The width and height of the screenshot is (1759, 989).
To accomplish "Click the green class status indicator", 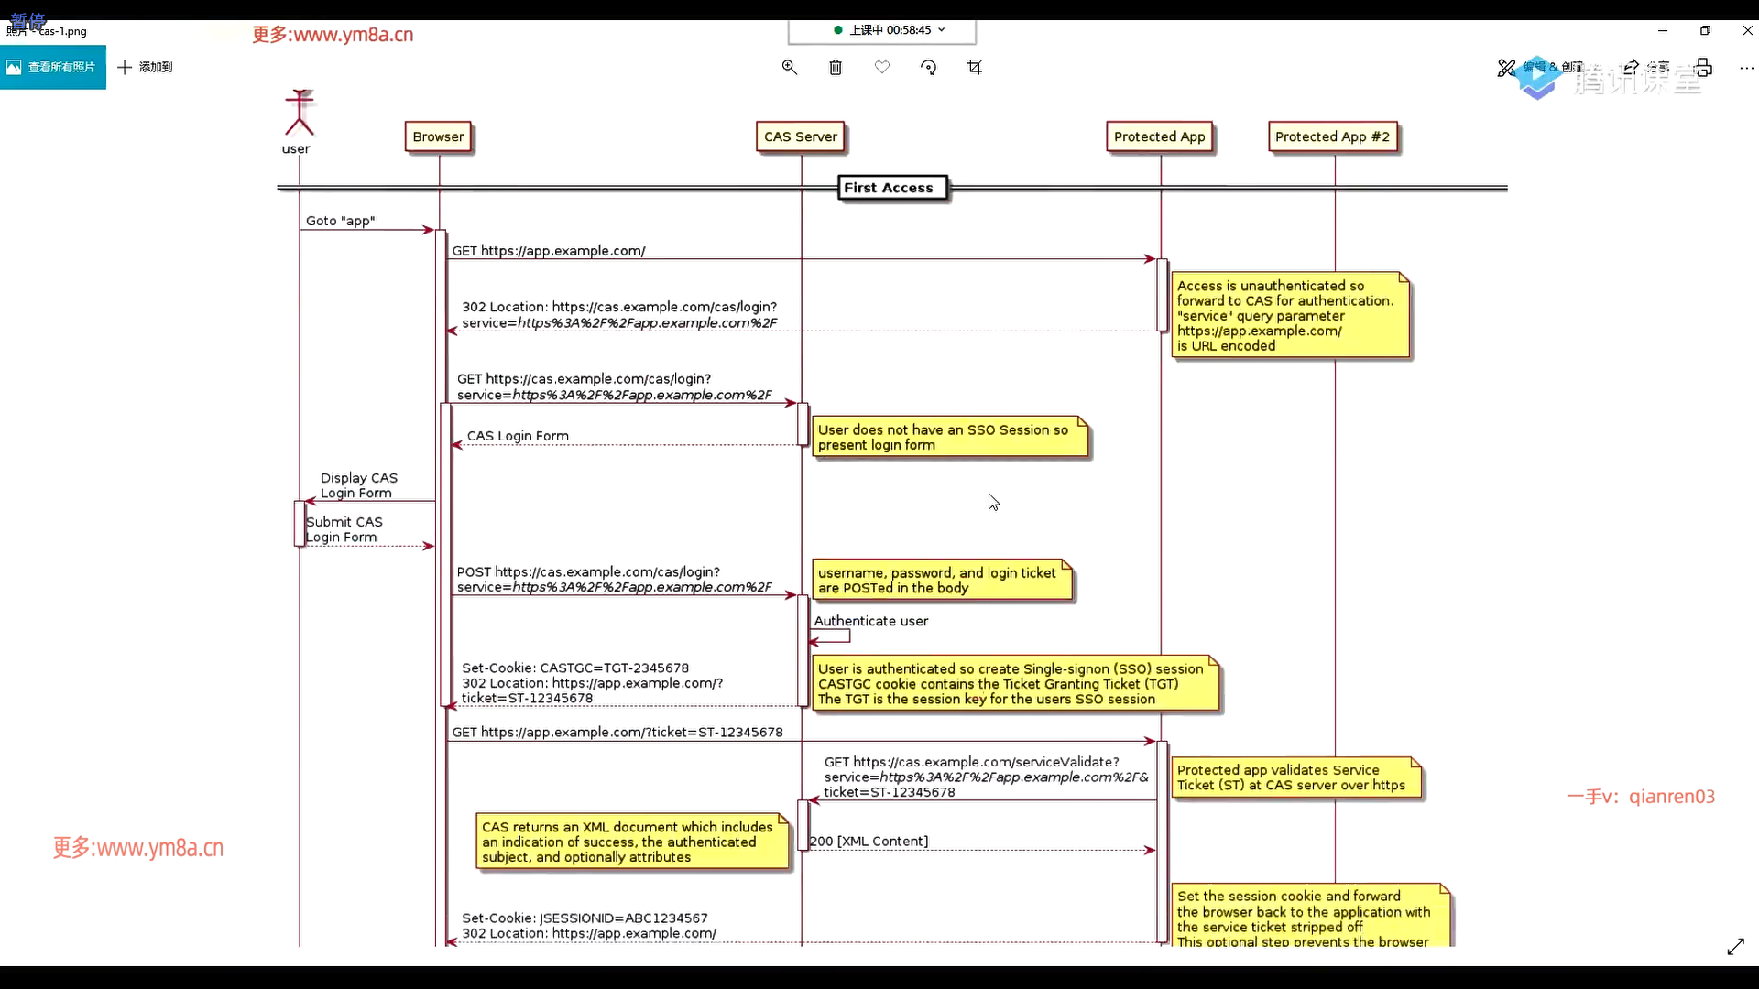I will pyautogui.click(x=838, y=30).
